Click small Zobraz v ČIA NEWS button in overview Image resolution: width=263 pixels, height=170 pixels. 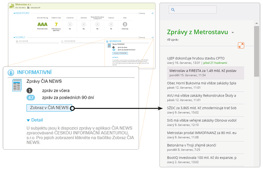pos(120,53)
